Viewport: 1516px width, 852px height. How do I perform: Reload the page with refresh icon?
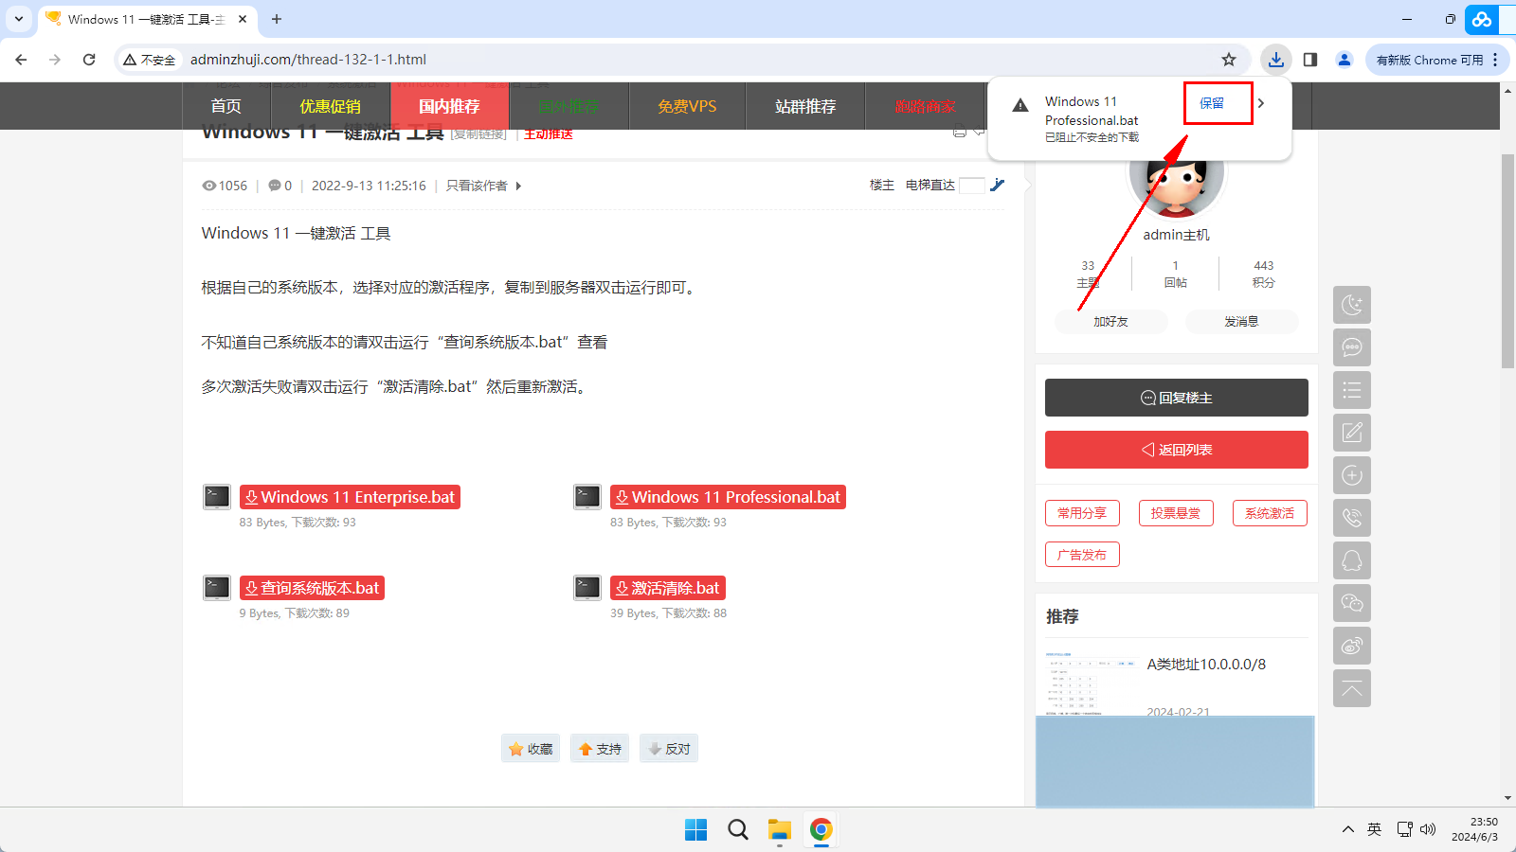[89, 60]
